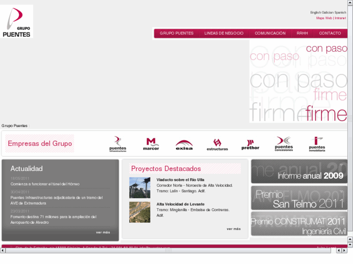The width and height of the screenshot is (353, 264).
Task: Click the Grupo Puentes logo
Action: tap(17, 21)
